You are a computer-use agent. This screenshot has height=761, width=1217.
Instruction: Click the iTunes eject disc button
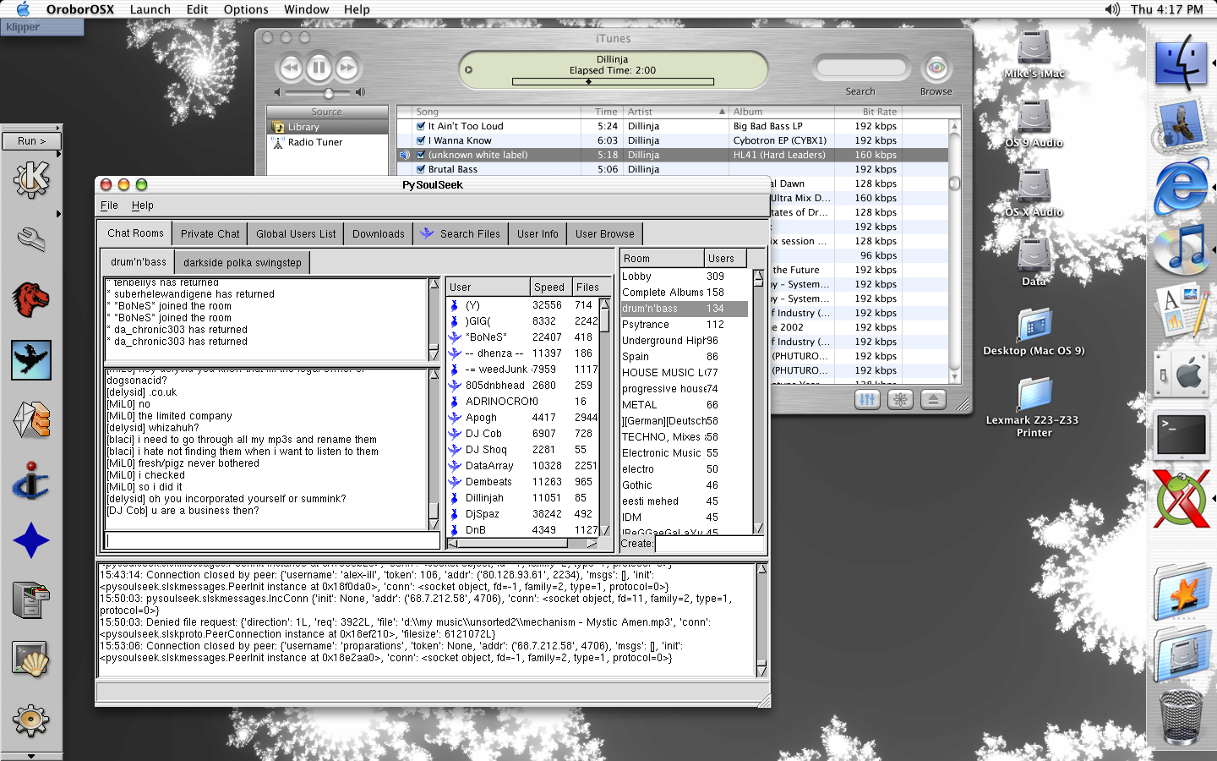[x=933, y=400]
